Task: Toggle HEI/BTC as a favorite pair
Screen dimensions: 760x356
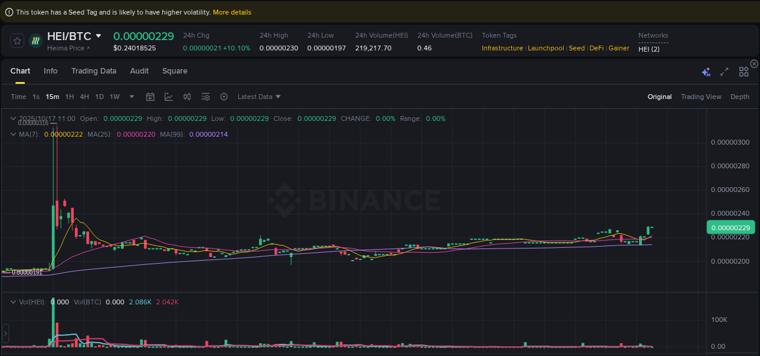Action: click(x=17, y=40)
